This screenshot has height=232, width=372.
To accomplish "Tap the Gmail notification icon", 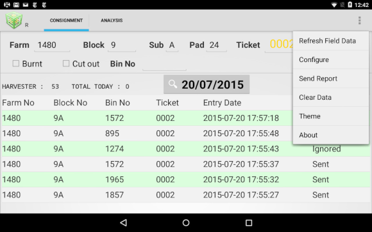I will 16,4.
